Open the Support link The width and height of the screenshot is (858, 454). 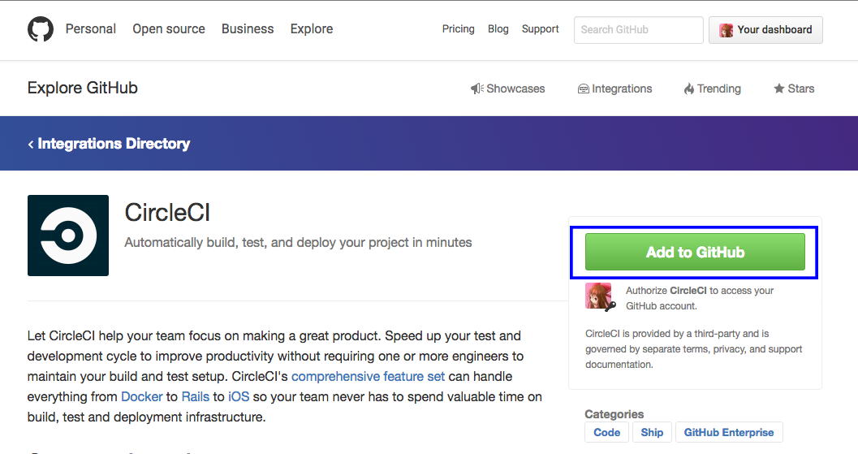point(540,29)
